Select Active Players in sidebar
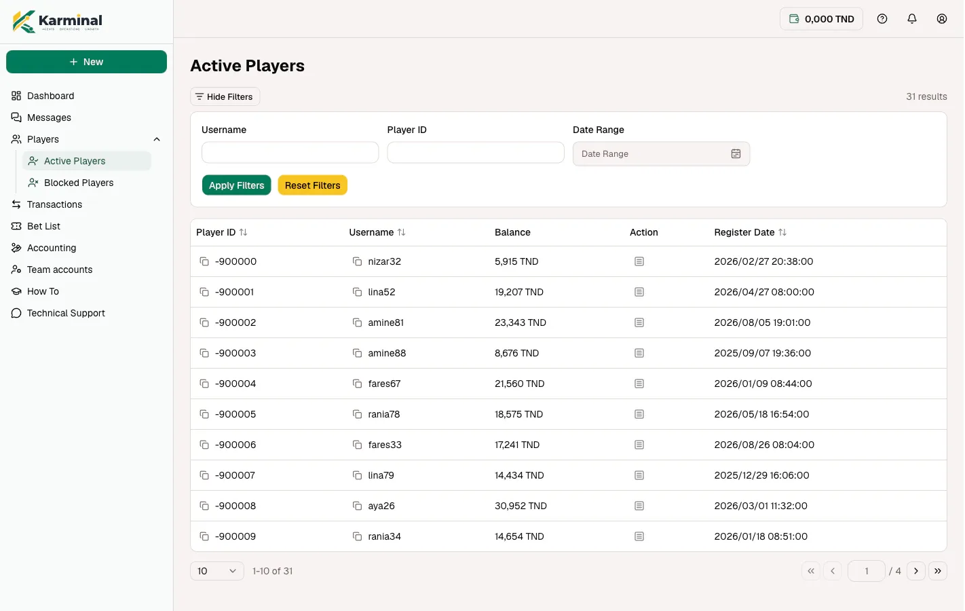 point(87,161)
